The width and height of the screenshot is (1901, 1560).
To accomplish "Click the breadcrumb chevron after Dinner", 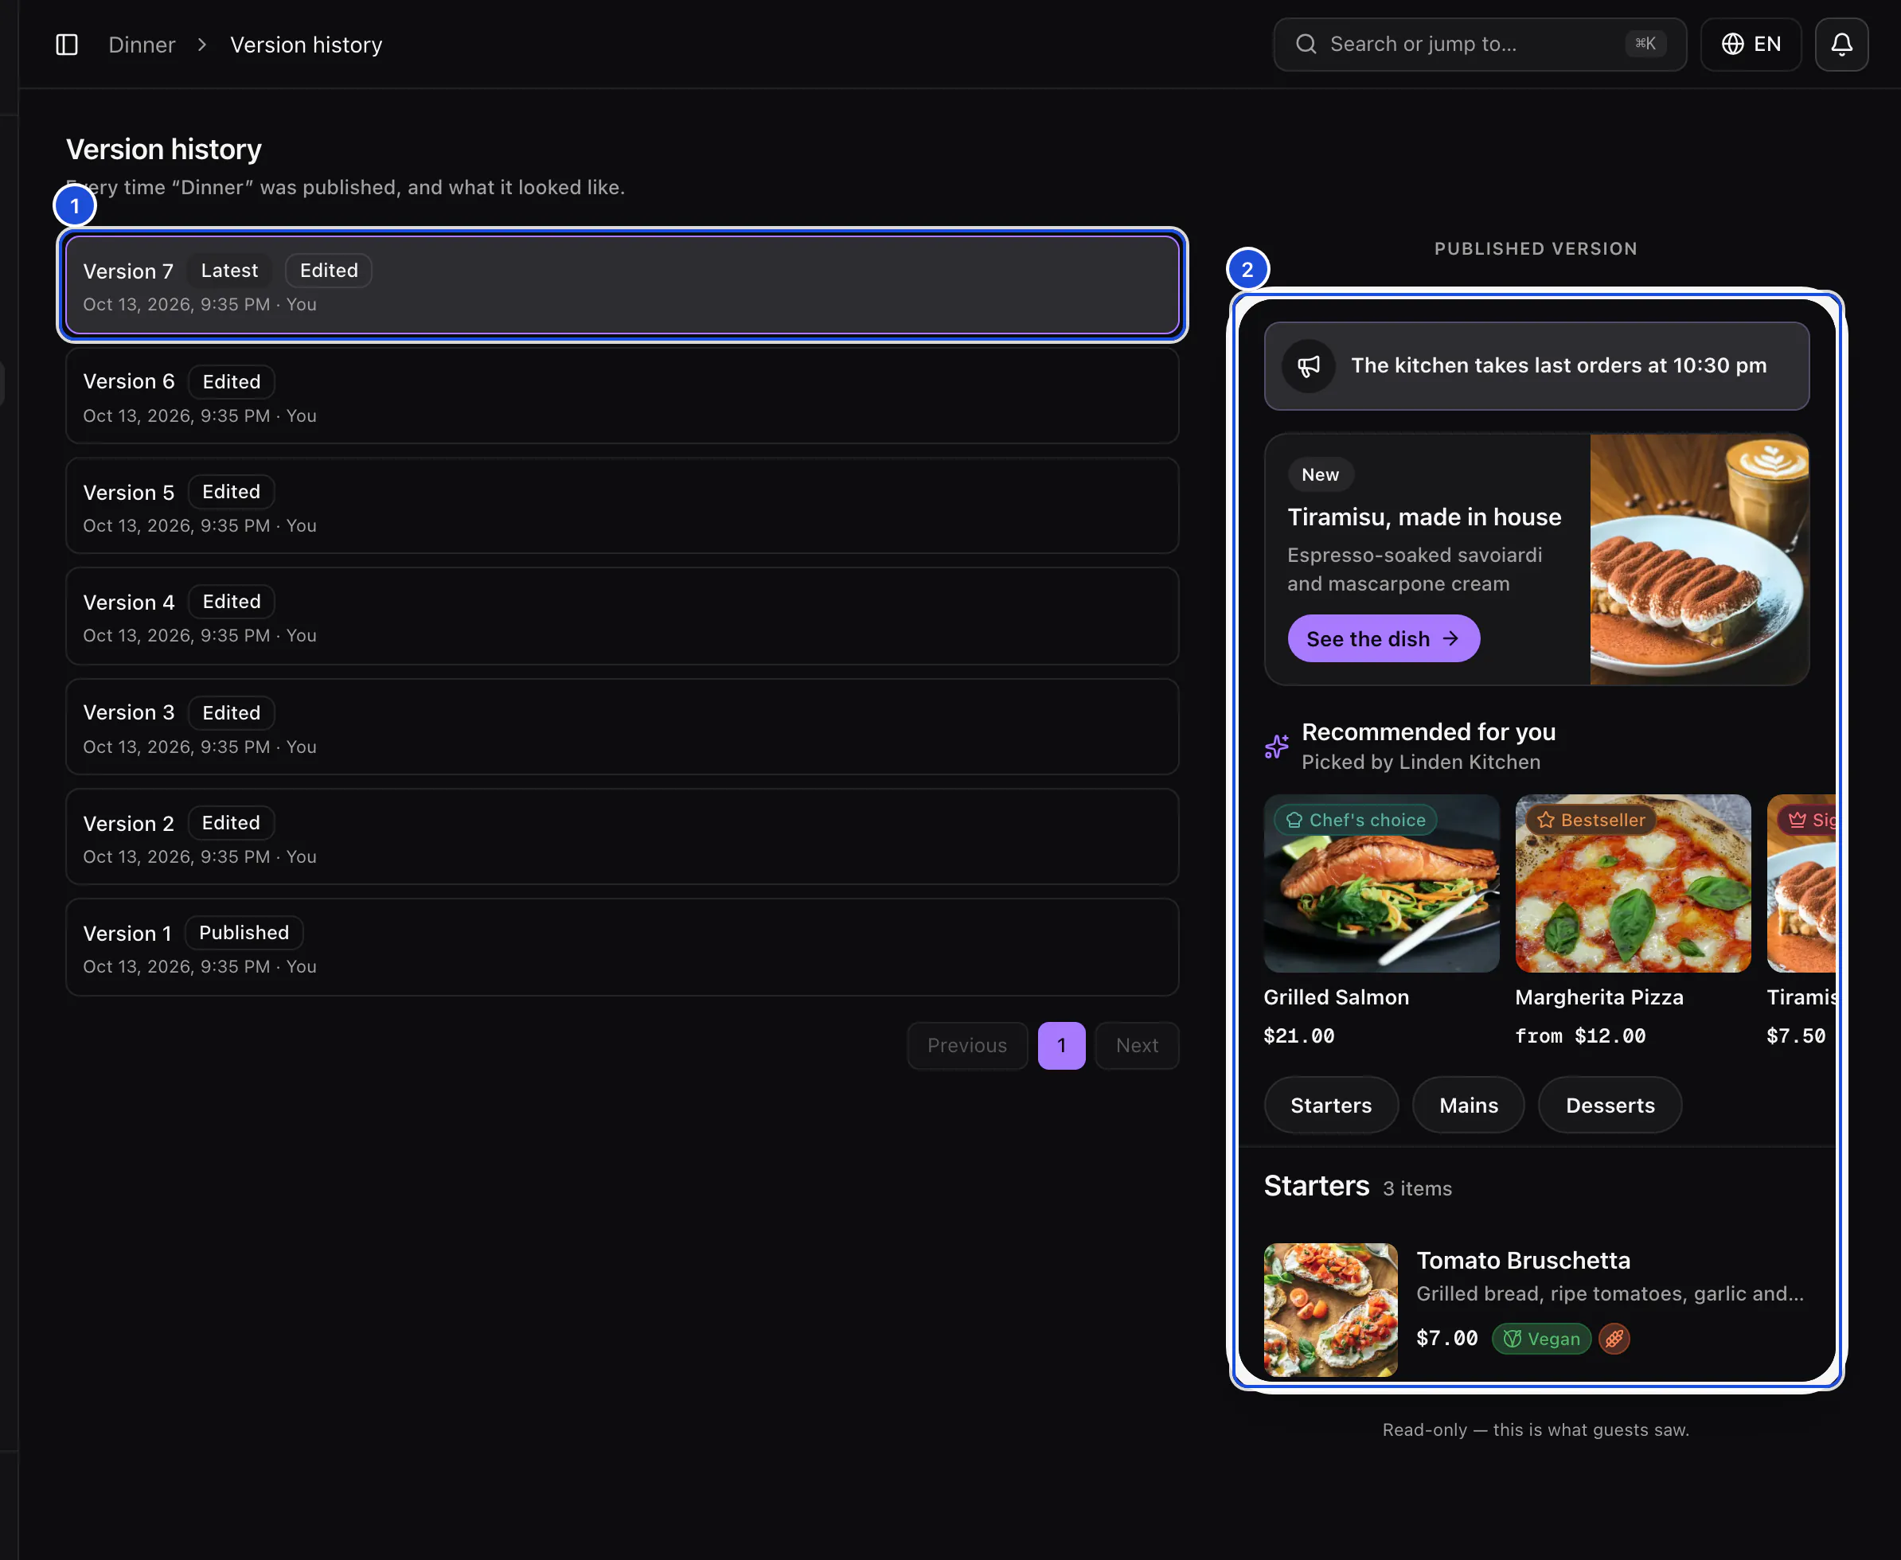I will pos(202,44).
